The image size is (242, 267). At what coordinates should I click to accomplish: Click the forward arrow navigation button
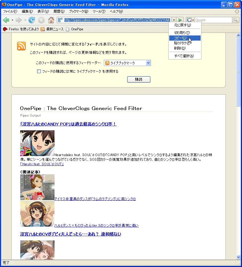(x=18, y=20)
